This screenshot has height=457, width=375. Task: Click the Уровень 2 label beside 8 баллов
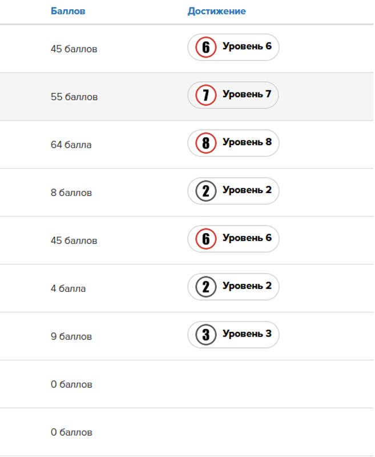click(247, 190)
